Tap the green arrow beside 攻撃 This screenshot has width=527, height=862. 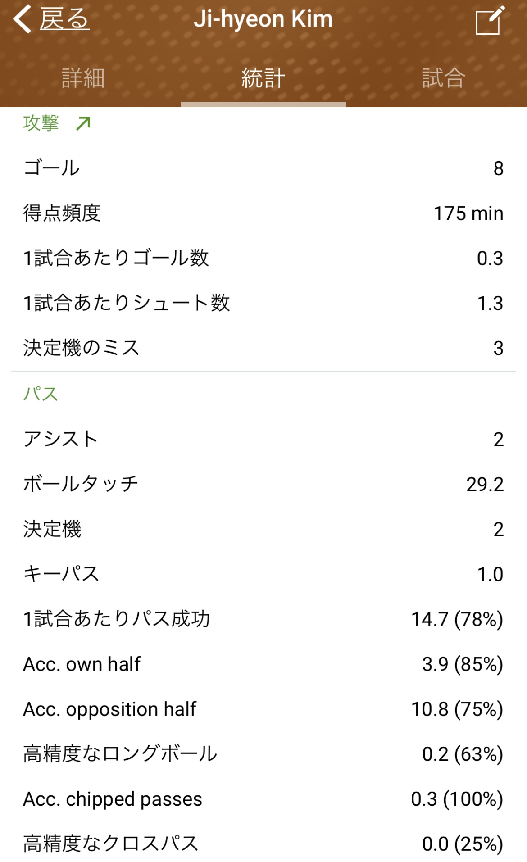pyautogui.click(x=83, y=123)
